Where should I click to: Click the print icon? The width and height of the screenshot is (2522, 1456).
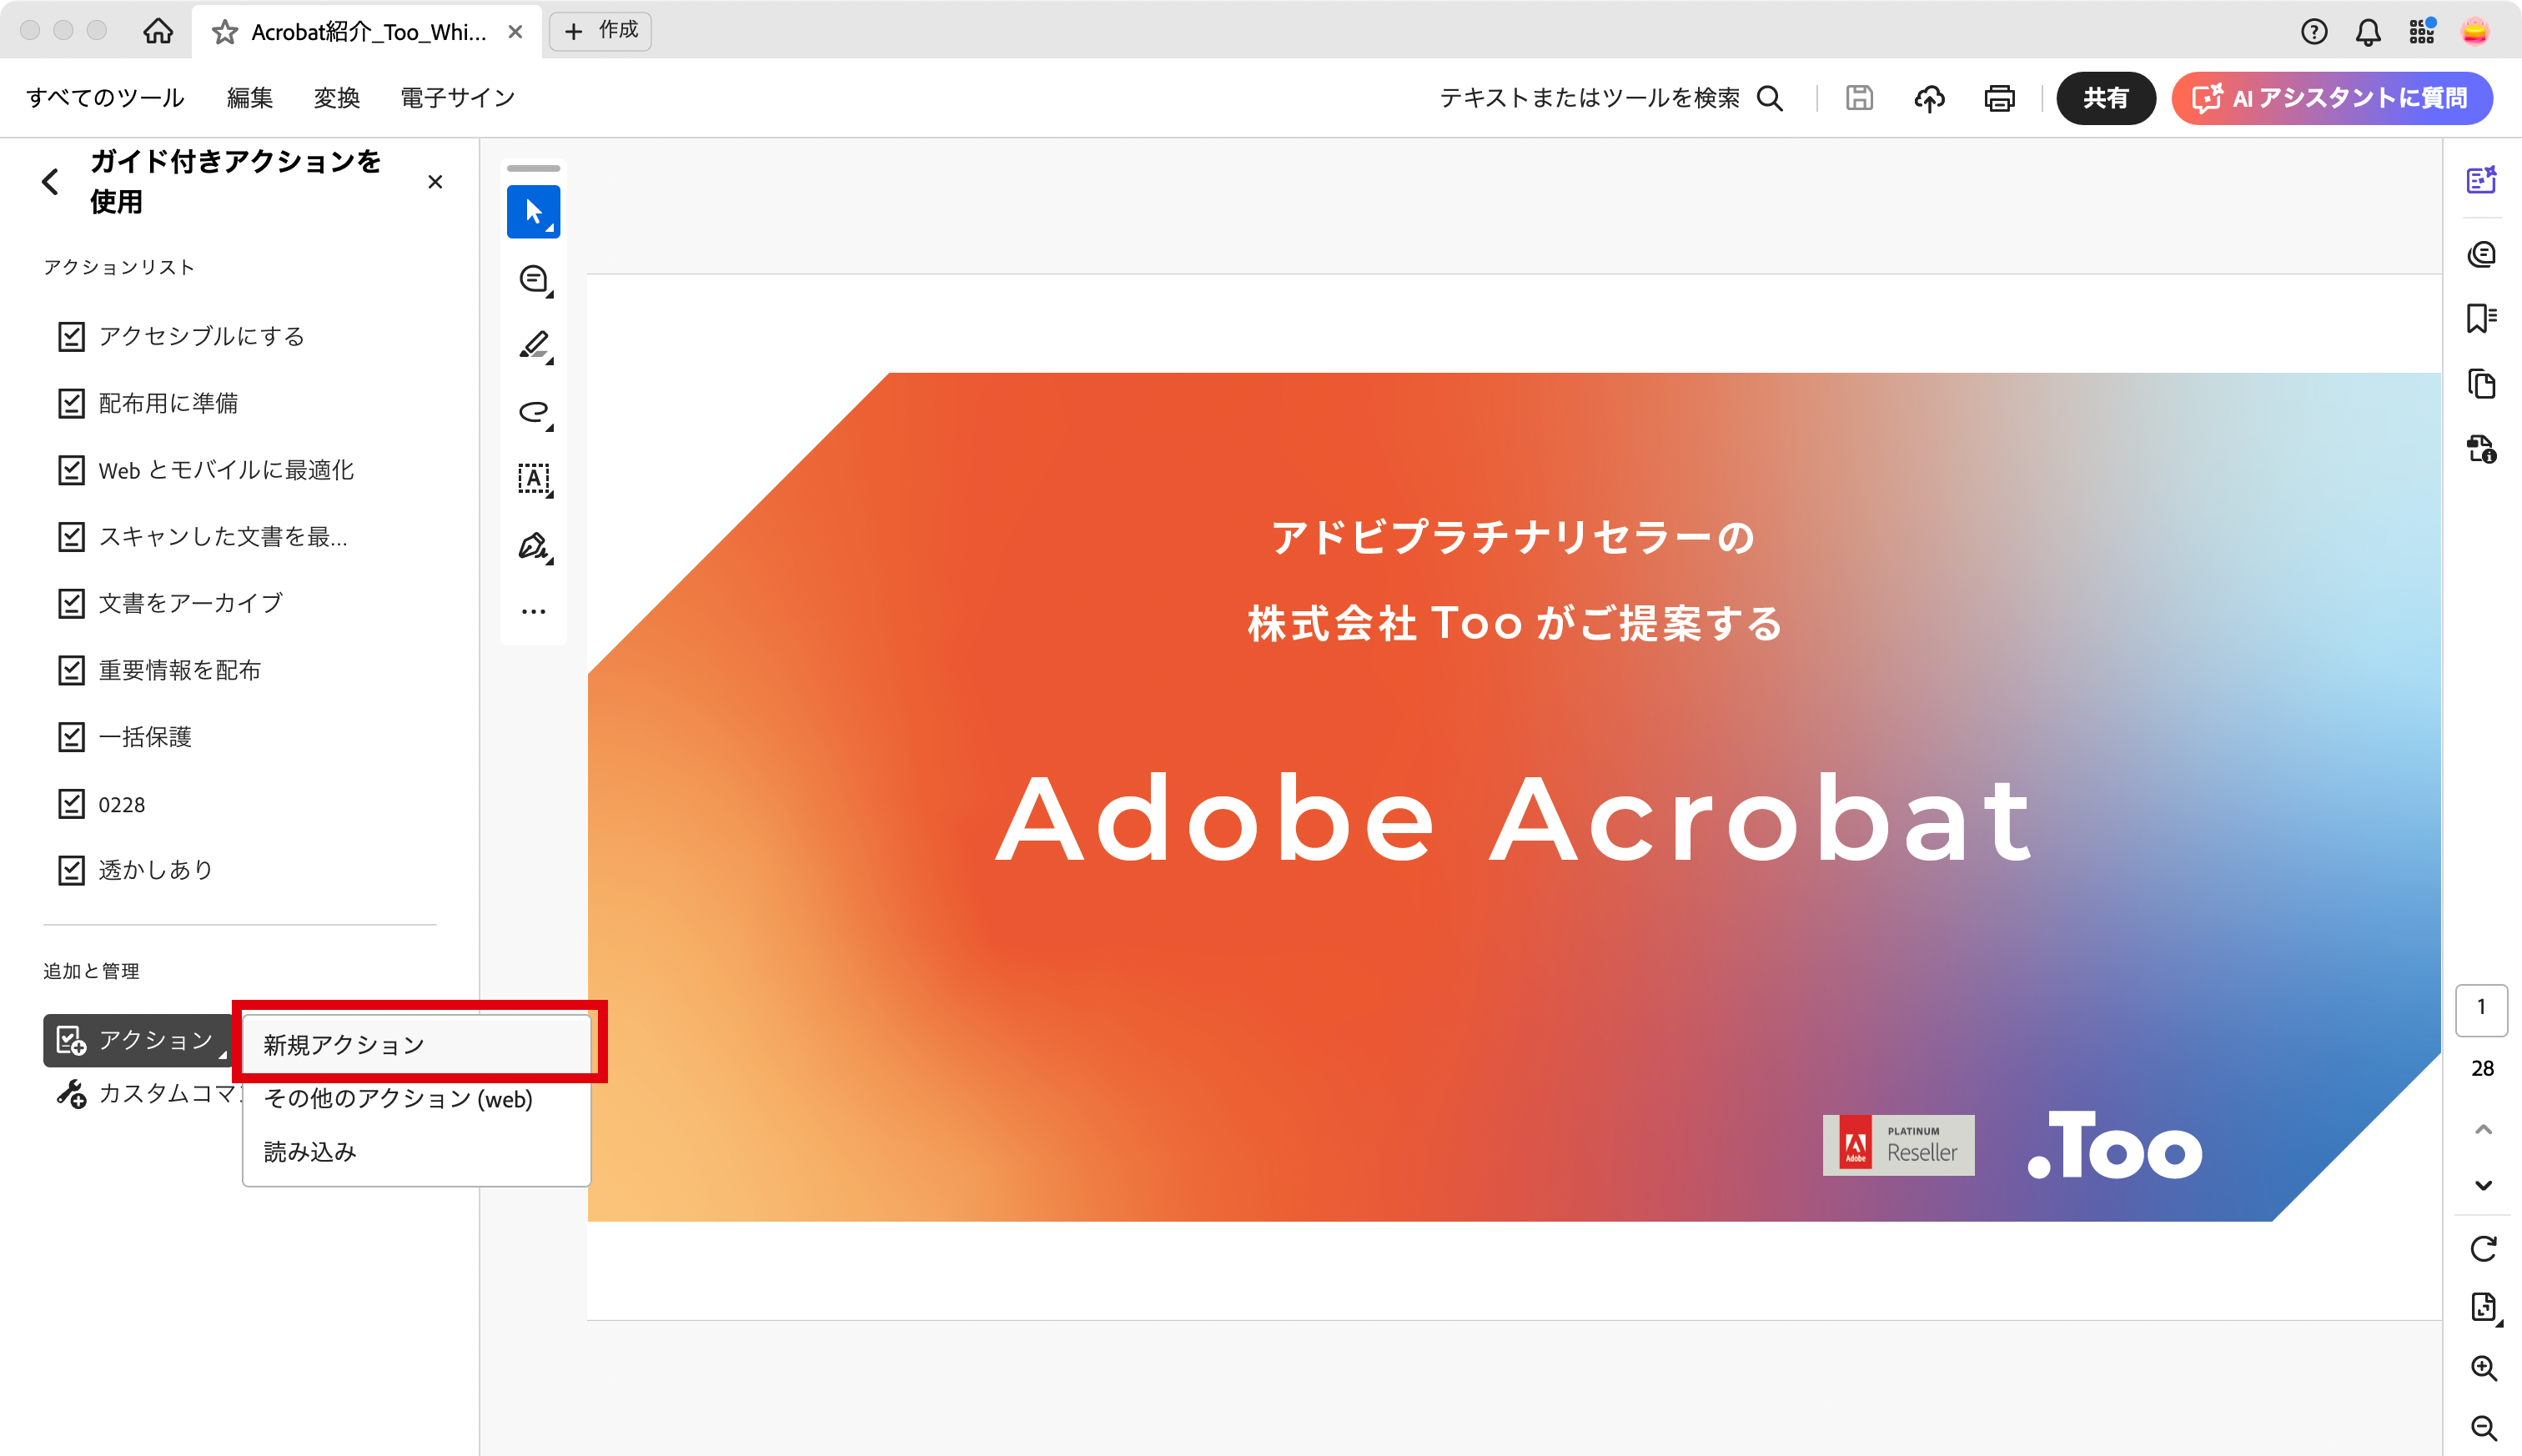pos(1999,98)
